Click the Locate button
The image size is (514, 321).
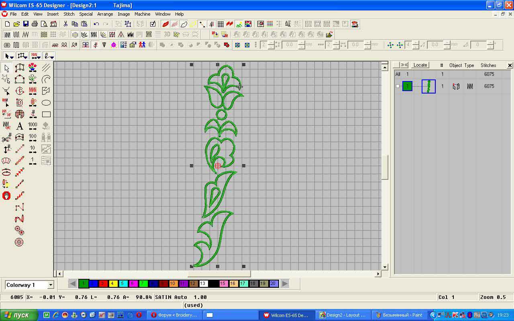tap(420, 65)
